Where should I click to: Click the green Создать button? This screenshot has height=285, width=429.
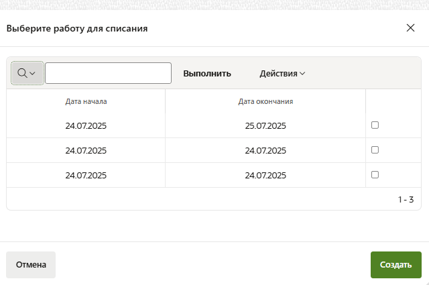click(x=395, y=265)
